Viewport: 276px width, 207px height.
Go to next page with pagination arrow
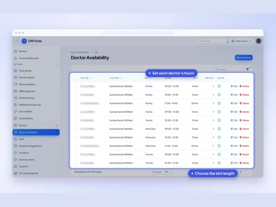click(x=246, y=172)
